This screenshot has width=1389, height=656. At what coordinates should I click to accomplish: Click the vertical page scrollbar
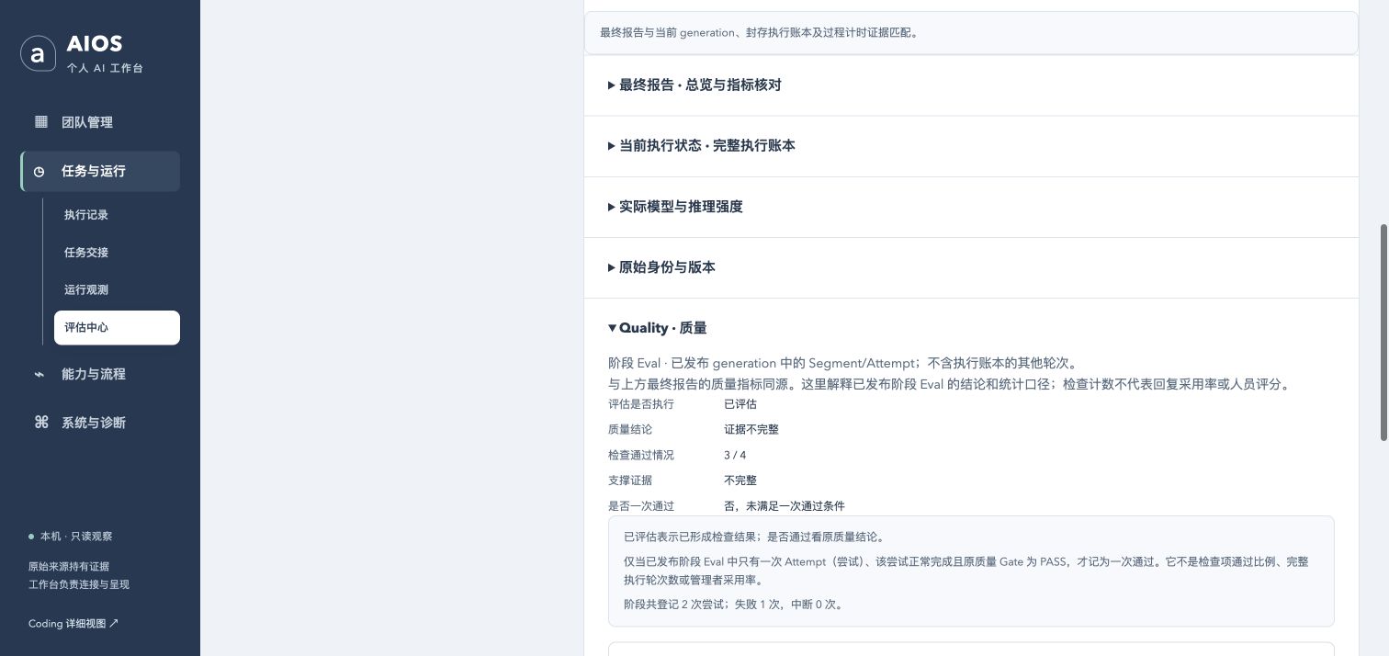1383,333
